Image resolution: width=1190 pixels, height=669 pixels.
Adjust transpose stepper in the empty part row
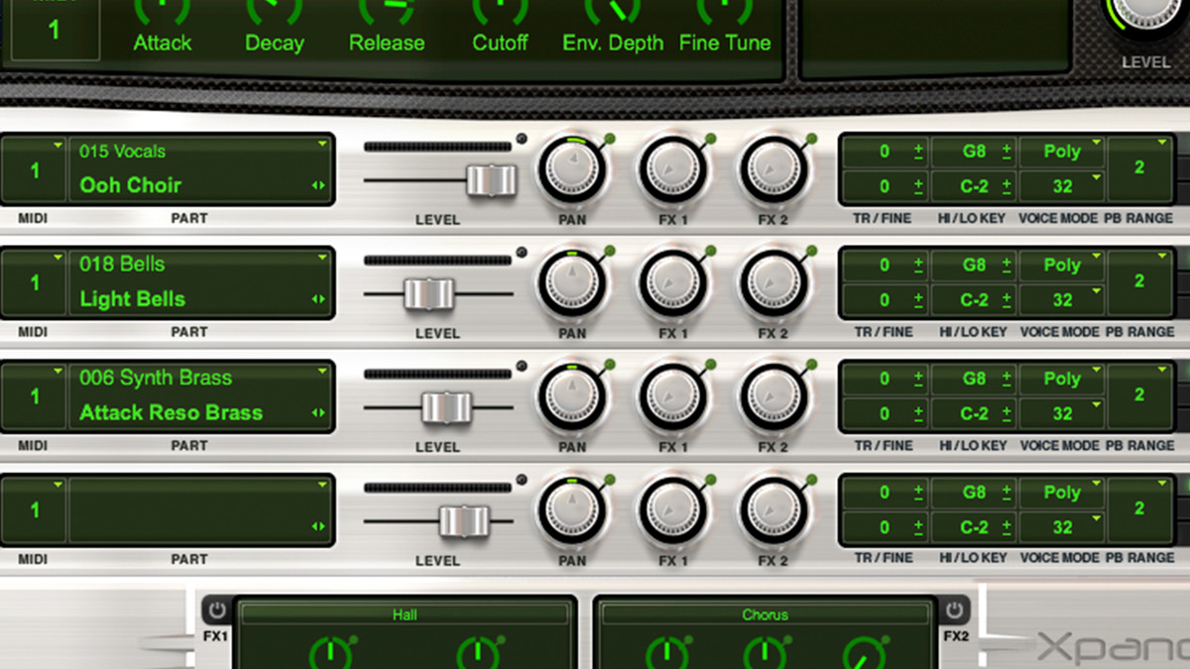(x=919, y=493)
